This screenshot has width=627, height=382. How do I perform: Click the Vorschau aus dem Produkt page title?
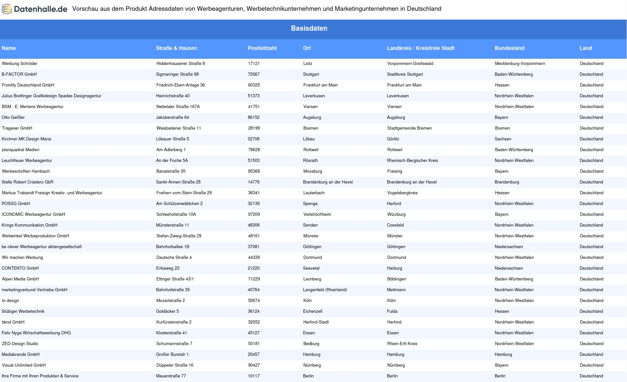pos(257,9)
